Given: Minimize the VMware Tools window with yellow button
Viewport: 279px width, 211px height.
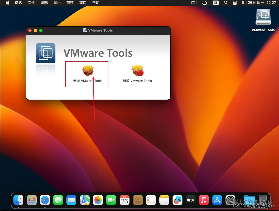Looking at the screenshot, I should (x=35, y=30).
